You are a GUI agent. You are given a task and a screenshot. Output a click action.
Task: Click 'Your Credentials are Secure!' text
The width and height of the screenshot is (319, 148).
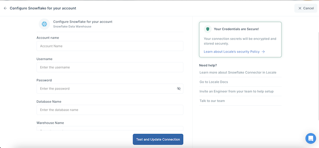click(x=236, y=29)
